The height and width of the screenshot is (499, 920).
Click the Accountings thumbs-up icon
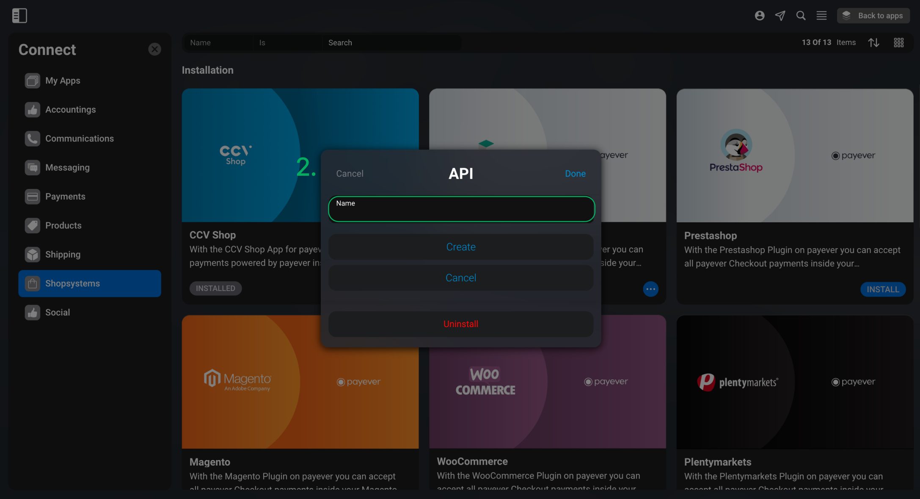(32, 110)
